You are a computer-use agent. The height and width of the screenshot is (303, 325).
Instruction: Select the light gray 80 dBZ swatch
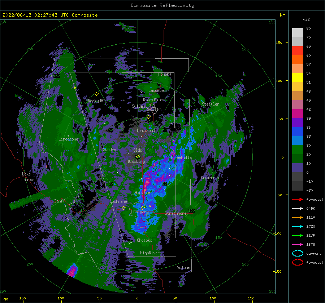tap(298, 33)
